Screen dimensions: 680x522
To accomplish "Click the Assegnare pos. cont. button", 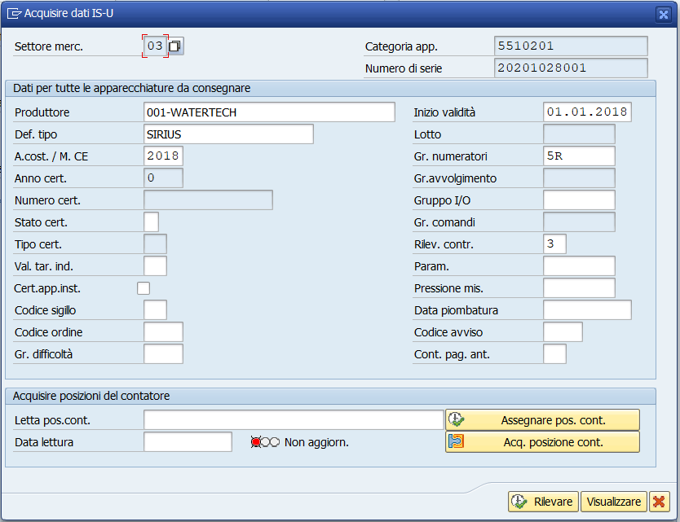I will coord(542,419).
